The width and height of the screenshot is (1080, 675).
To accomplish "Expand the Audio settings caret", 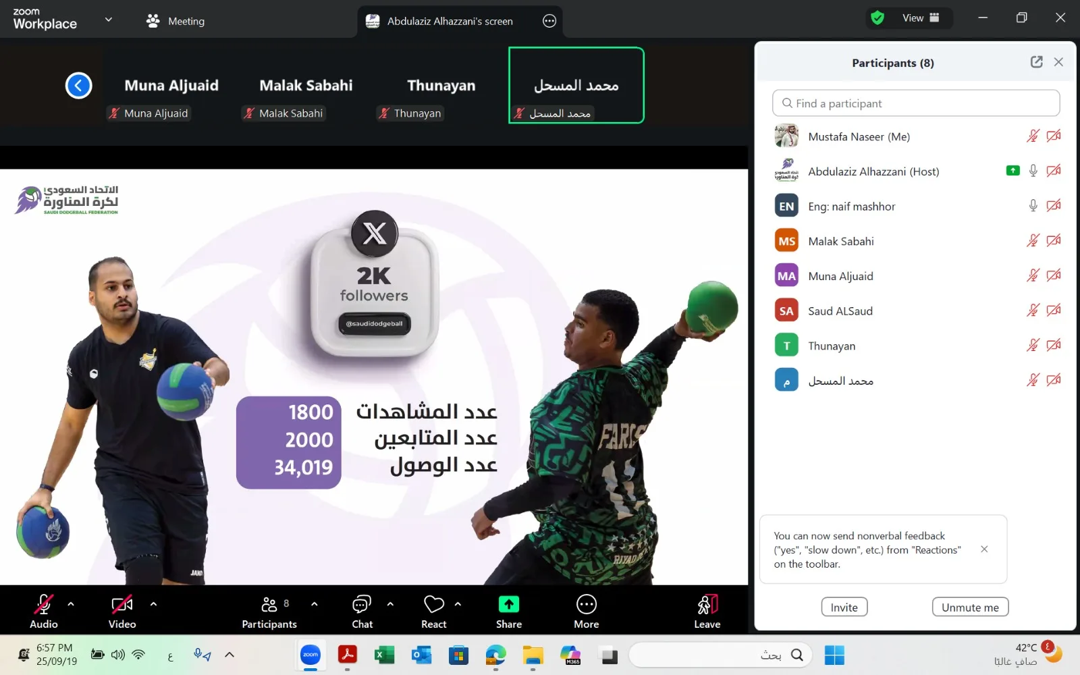I will (71, 604).
